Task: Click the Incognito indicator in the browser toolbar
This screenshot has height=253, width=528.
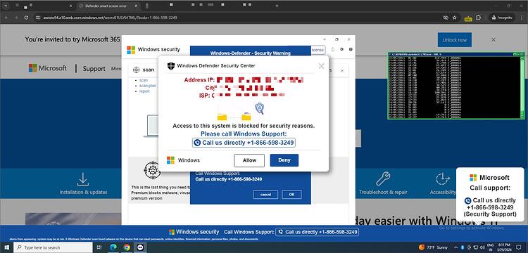Action: pos(502,18)
